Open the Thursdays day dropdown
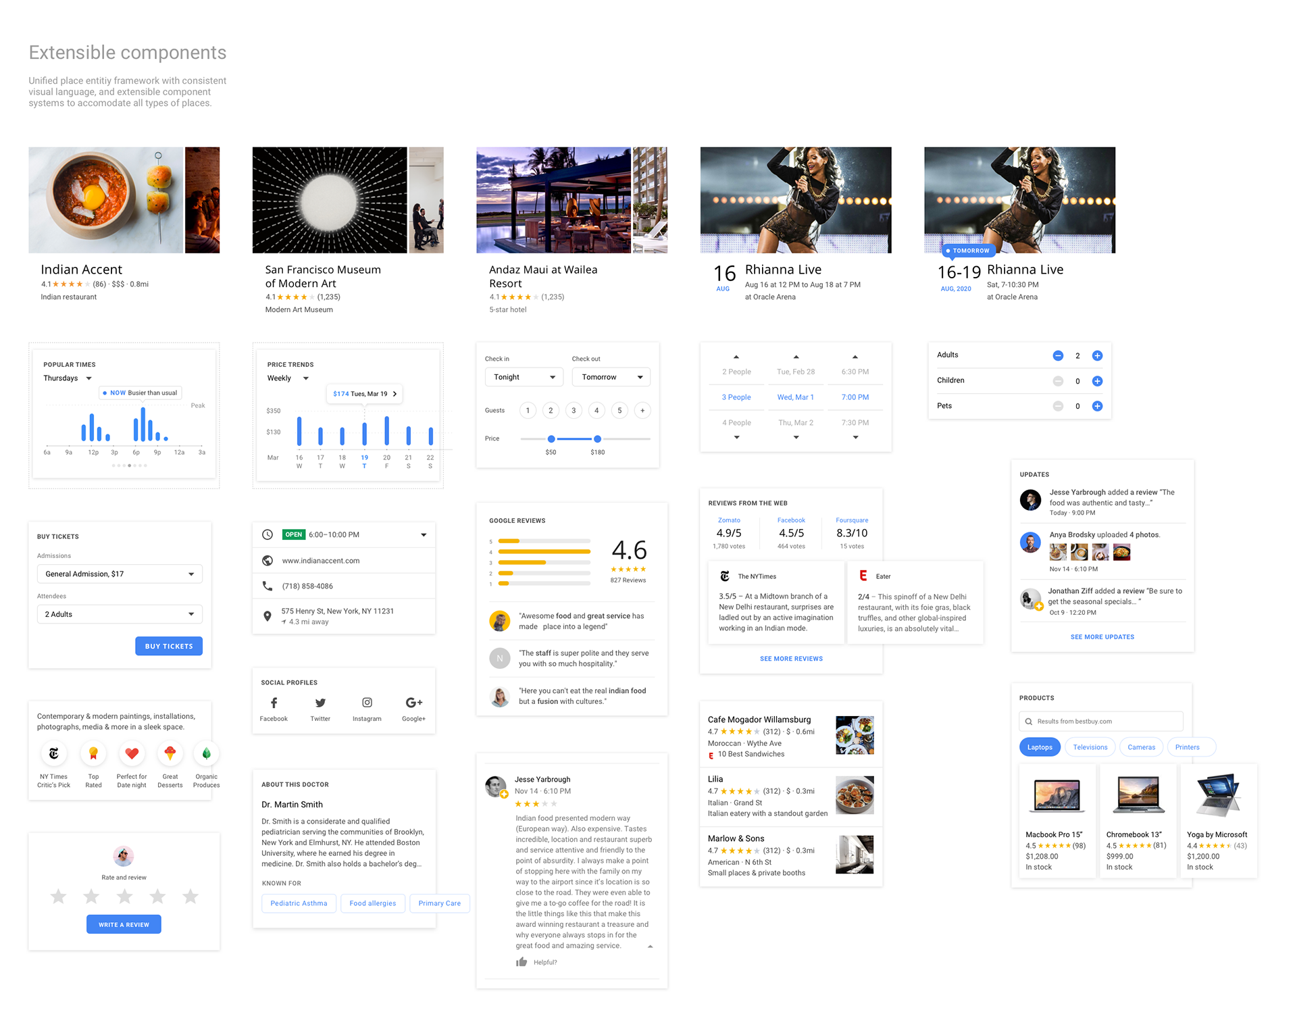Image resolution: width=1297 pixels, height=1033 pixels. pyautogui.click(x=68, y=378)
